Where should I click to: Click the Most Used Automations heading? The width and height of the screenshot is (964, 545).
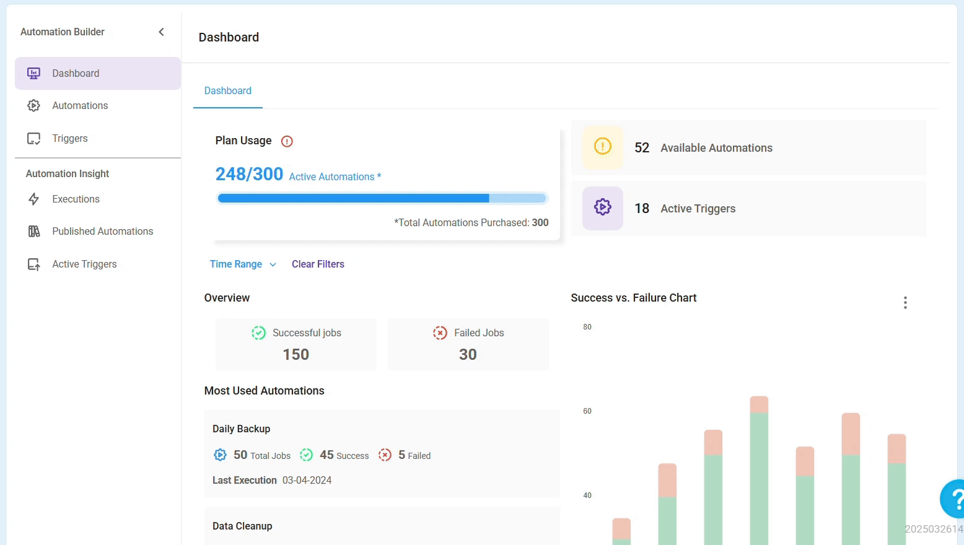[265, 391]
